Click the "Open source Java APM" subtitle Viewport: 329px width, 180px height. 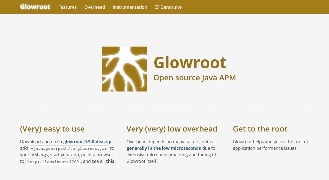195,78
